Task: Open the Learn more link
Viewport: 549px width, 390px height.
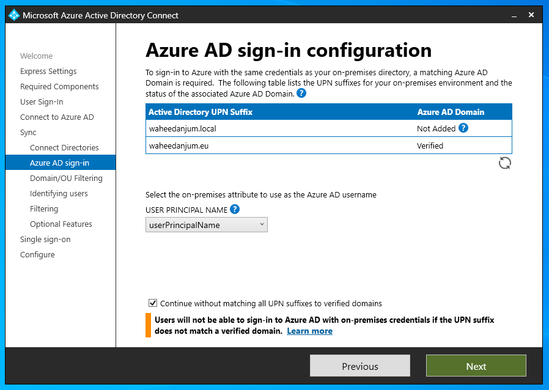Action: (x=309, y=331)
